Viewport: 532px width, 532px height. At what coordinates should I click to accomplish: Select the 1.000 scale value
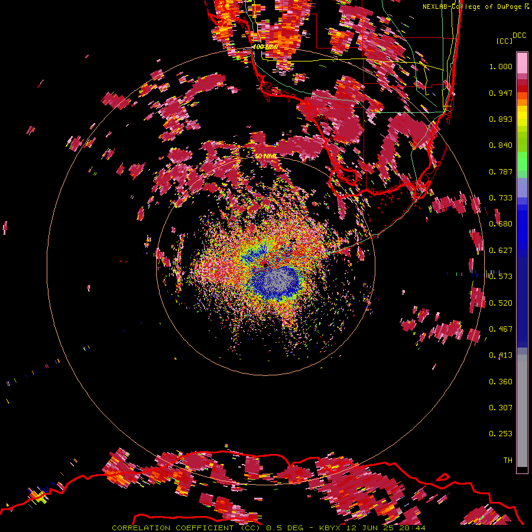pos(501,66)
